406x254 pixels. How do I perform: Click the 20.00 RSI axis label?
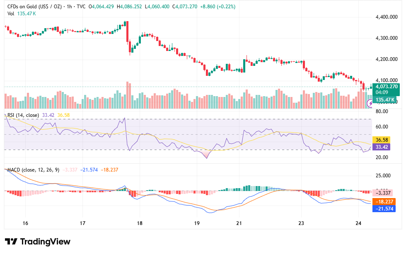[x=382, y=157]
